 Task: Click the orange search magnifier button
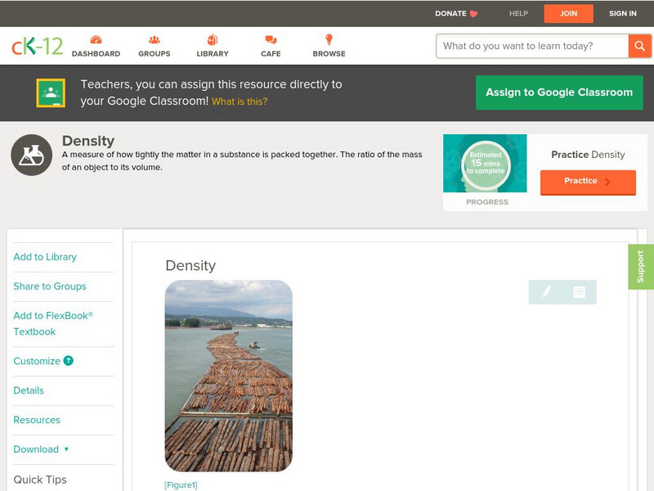pos(639,46)
